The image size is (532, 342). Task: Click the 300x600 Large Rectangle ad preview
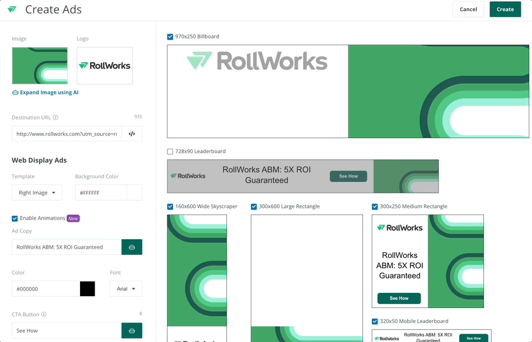tap(307, 278)
